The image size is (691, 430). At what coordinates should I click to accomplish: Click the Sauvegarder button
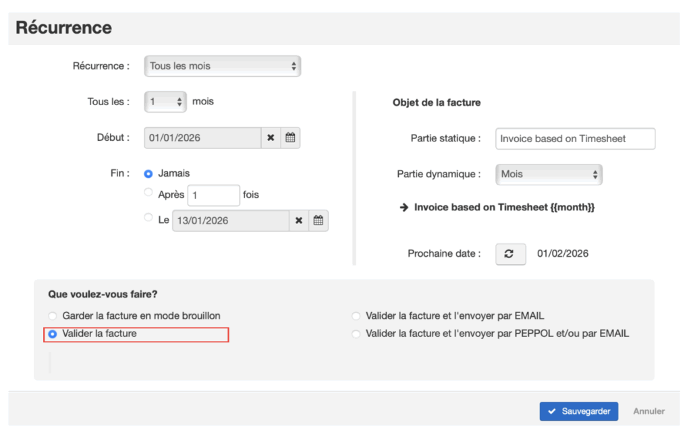[x=578, y=411]
